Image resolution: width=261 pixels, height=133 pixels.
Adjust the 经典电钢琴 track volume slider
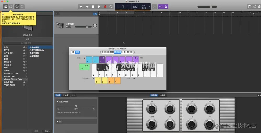coord(83,27)
